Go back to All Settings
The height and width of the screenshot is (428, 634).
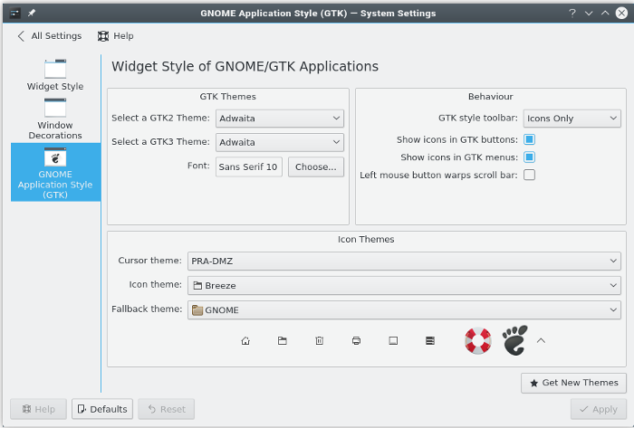click(x=49, y=36)
